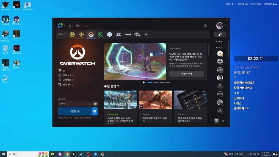The height and width of the screenshot is (157, 279).
Task: Select the Hearthstone game icon
Action: click(x=82, y=34)
